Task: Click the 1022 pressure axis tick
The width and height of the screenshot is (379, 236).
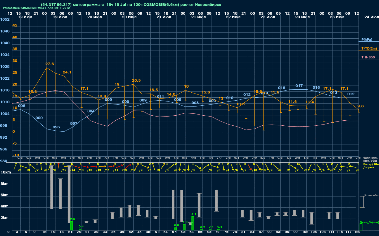Action: pyautogui.click(x=5, y=78)
